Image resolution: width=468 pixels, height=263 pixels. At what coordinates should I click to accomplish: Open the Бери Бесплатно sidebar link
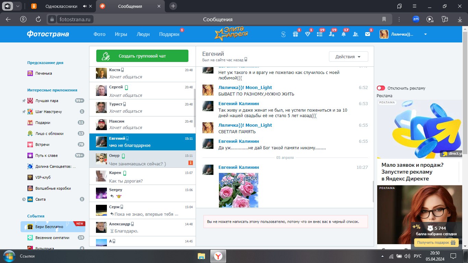pos(53,227)
